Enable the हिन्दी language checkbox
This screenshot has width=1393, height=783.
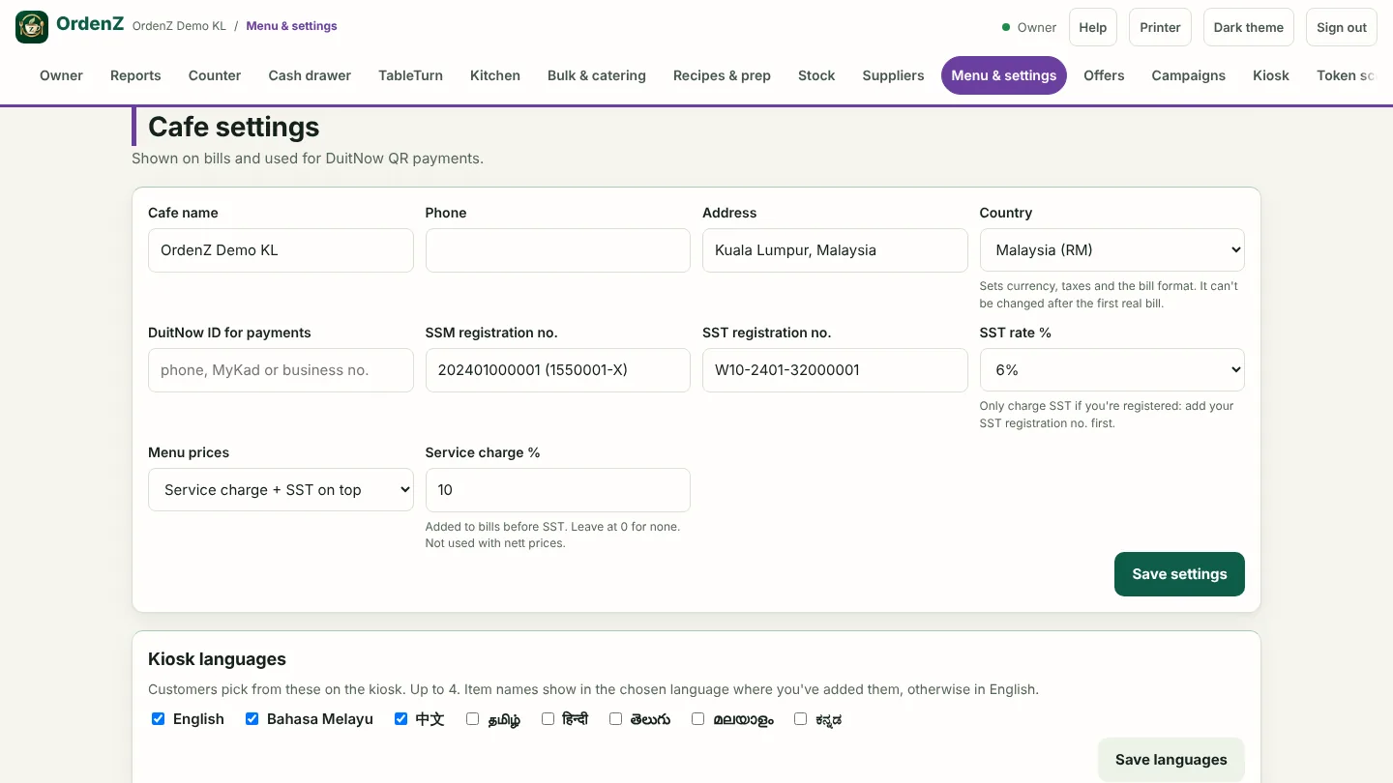[x=548, y=719]
